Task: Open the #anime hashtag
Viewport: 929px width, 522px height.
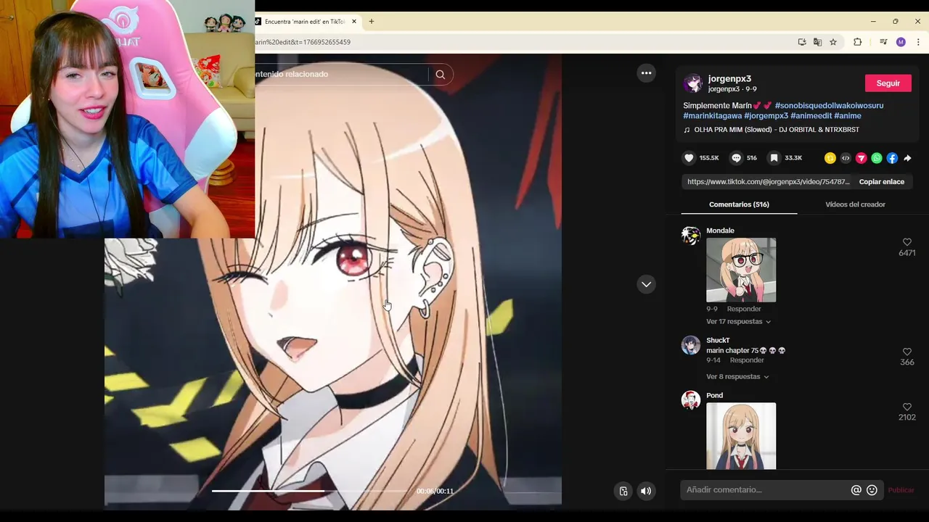Action: pos(848,116)
